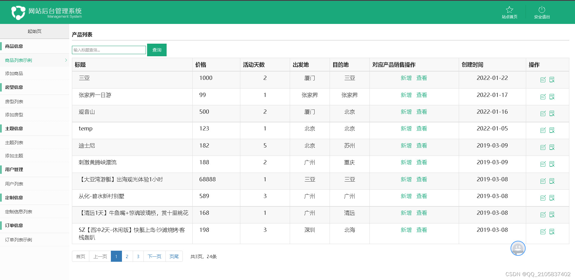Click 新增 for the temp product
The image size is (575, 280).
[406, 128]
